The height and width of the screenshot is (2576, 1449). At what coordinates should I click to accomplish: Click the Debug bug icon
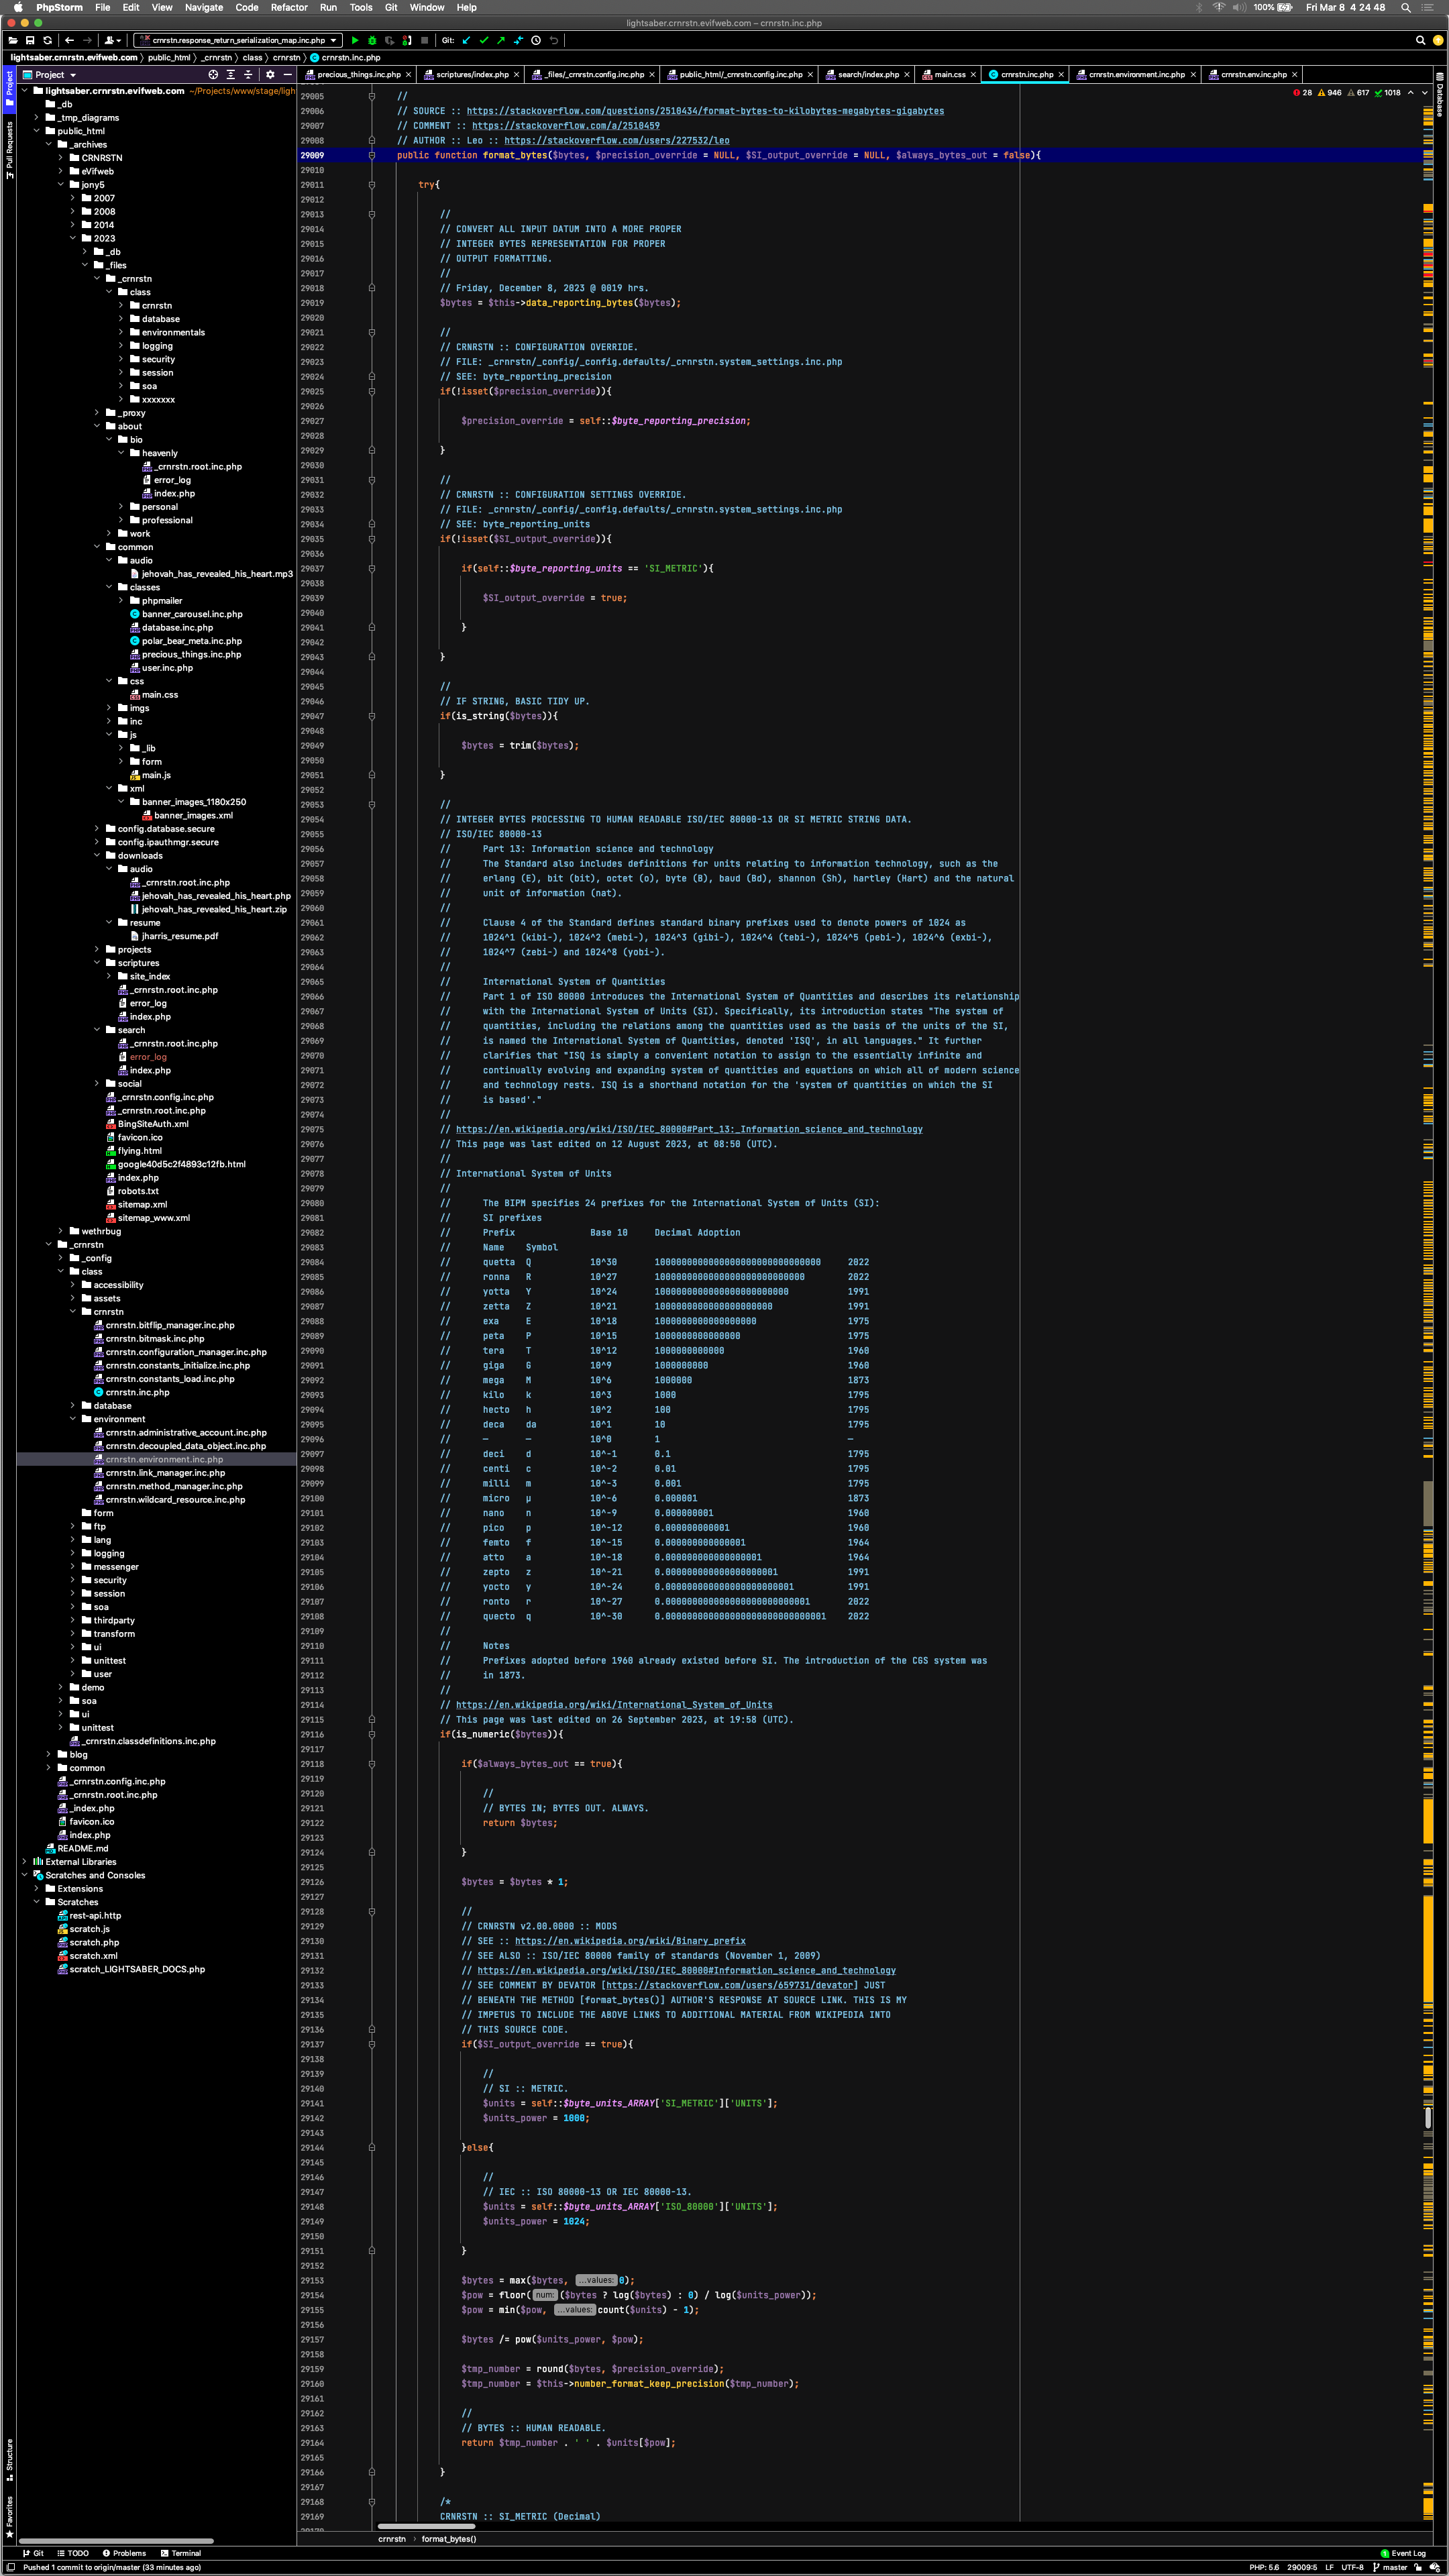(x=372, y=40)
